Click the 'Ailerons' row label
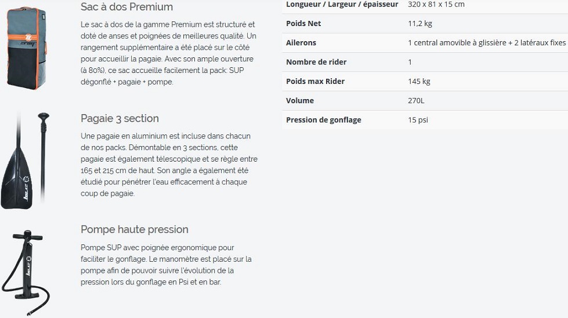The width and height of the screenshot is (568, 318). [301, 43]
